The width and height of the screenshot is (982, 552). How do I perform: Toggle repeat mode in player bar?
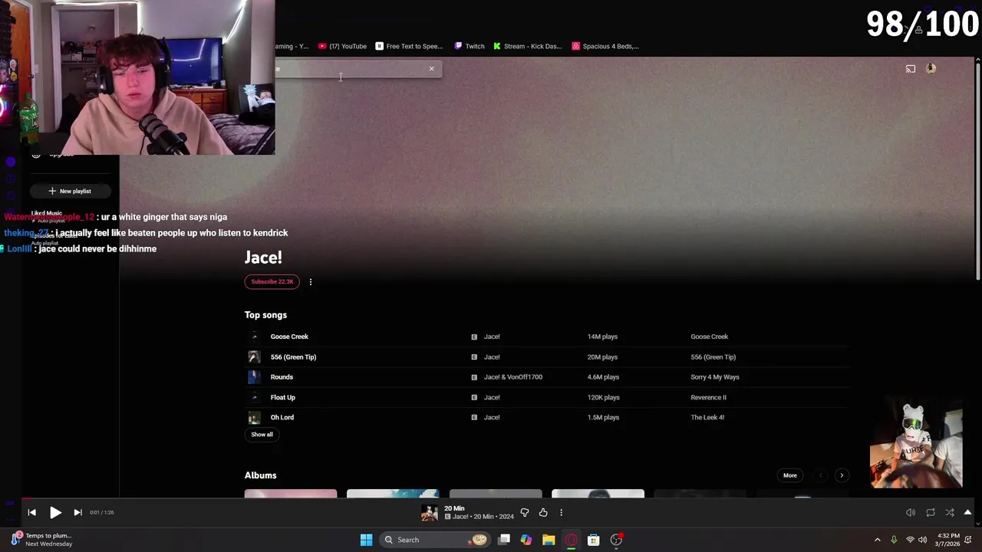tap(931, 512)
